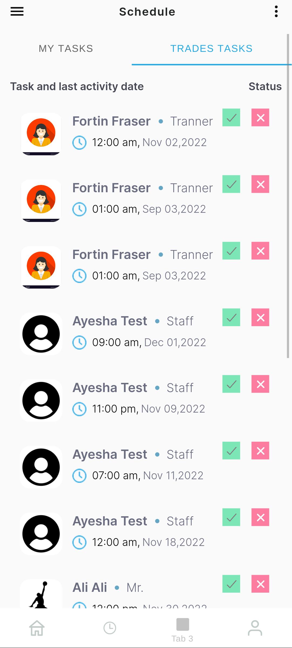This screenshot has width=292, height=648.
Task: Approve Fortin Fraser Nov 02 task
Action: [231, 117]
